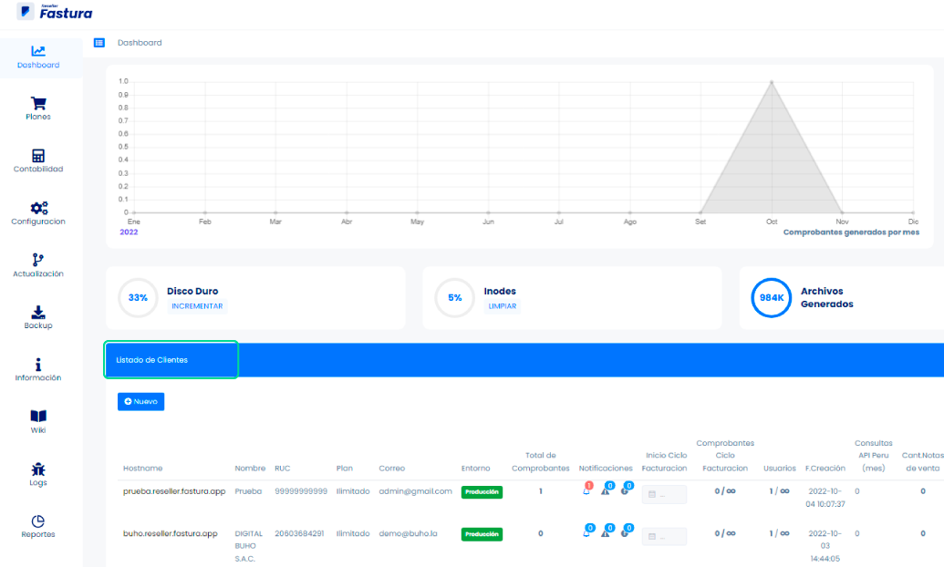
Task: Select the Dashboard sidebar menu item
Action: [x=38, y=57]
